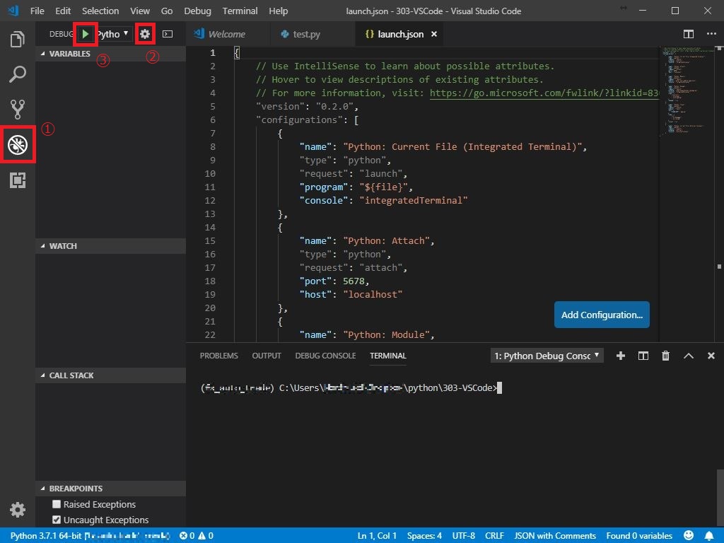The width and height of the screenshot is (724, 543).
Task: Split the terminal pane
Action: click(x=643, y=356)
